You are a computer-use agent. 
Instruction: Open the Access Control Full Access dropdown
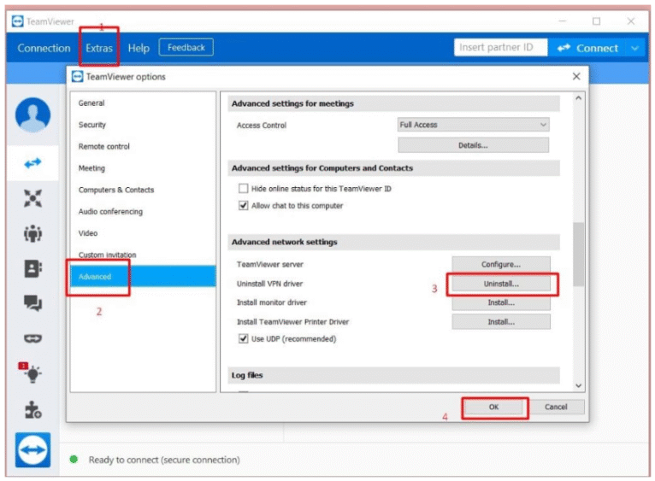point(473,125)
